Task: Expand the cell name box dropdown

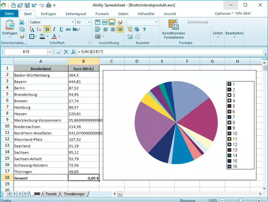Action: [50, 52]
